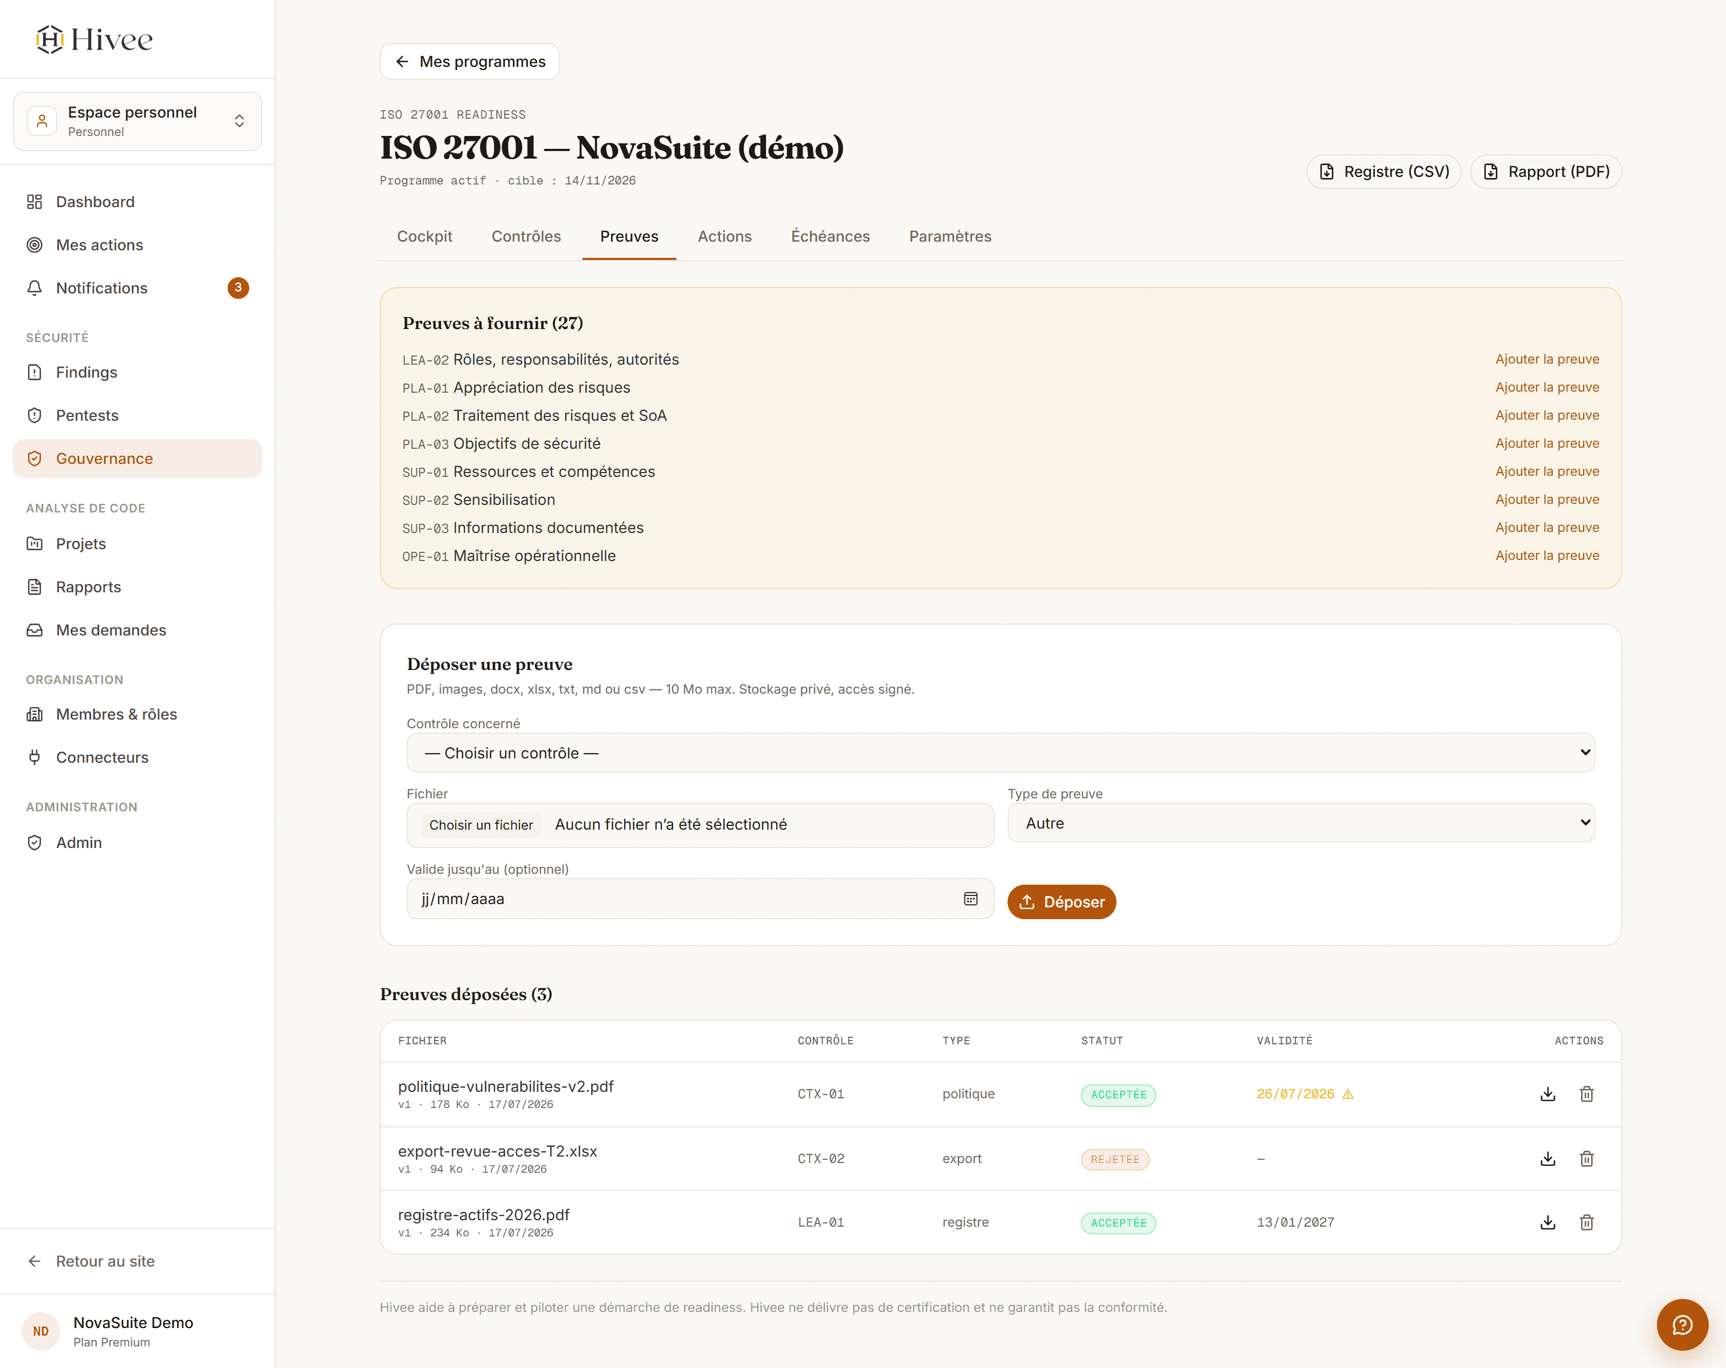This screenshot has width=1726, height=1368.
Task: Click the Rapports document icon
Action: [35, 587]
